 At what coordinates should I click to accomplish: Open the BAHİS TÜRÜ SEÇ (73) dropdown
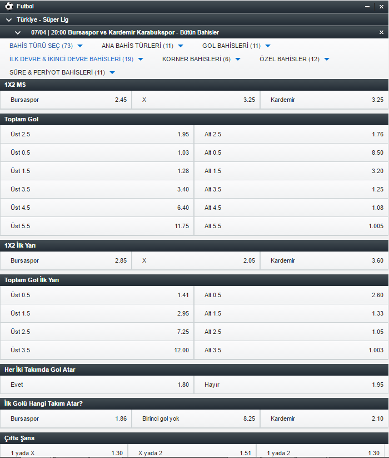pos(46,46)
